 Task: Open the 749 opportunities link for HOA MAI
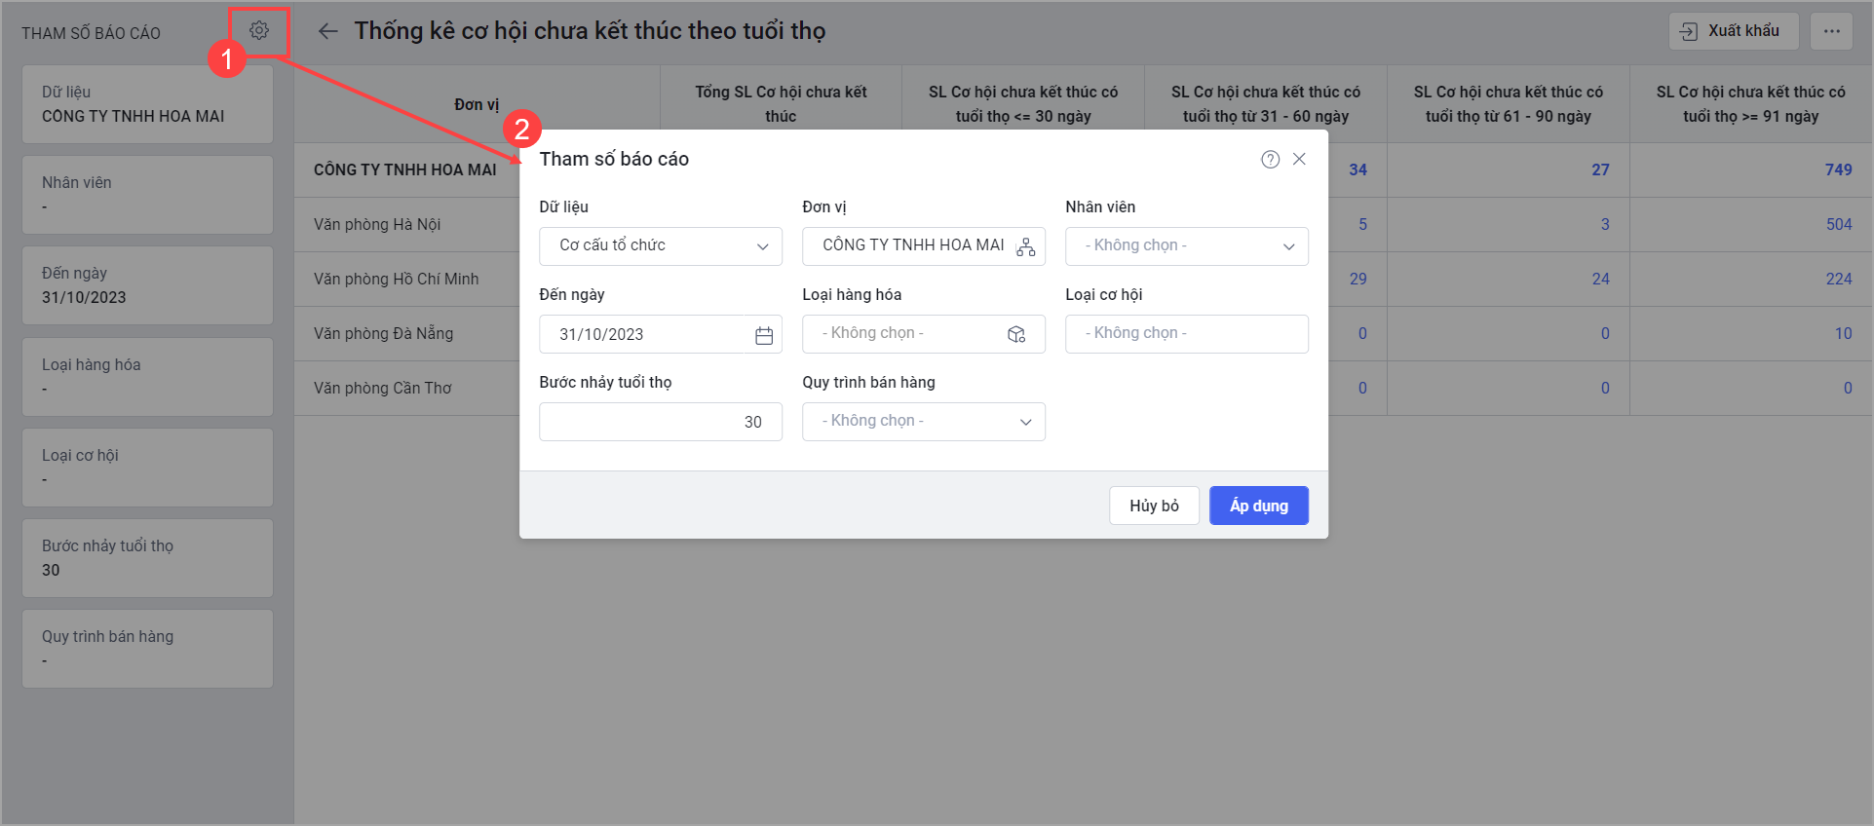(1839, 169)
